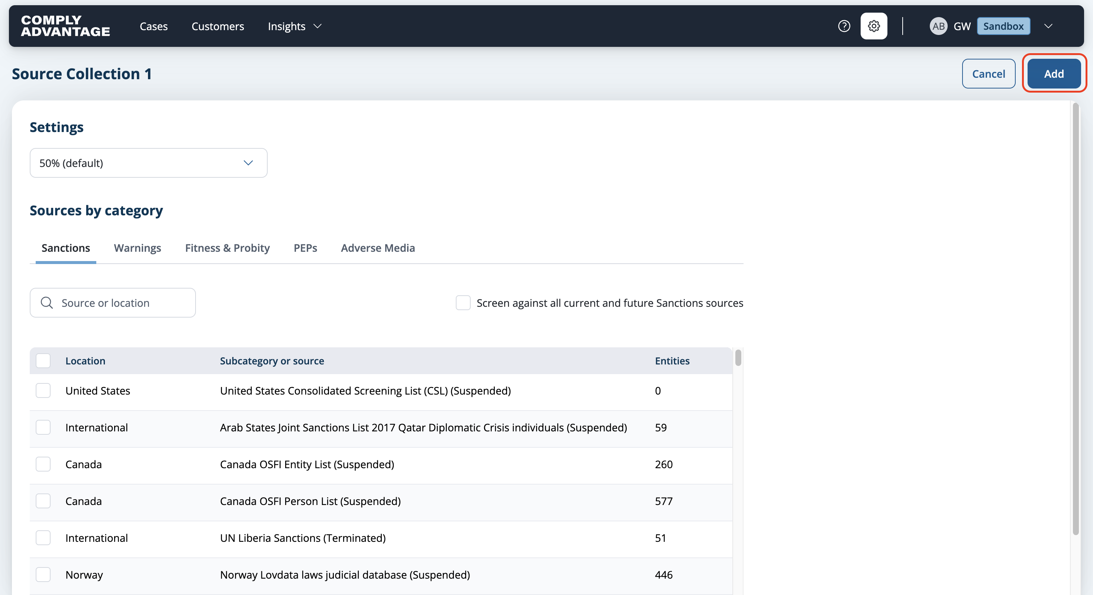1093x595 pixels.
Task: Click the Cancel button
Action: [x=989, y=74]
